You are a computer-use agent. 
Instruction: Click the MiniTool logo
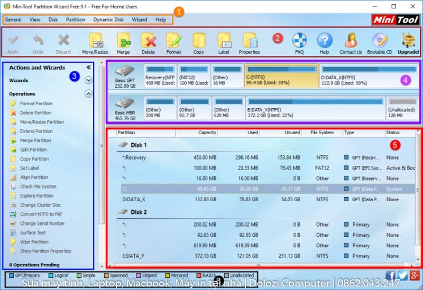(396, 20)
